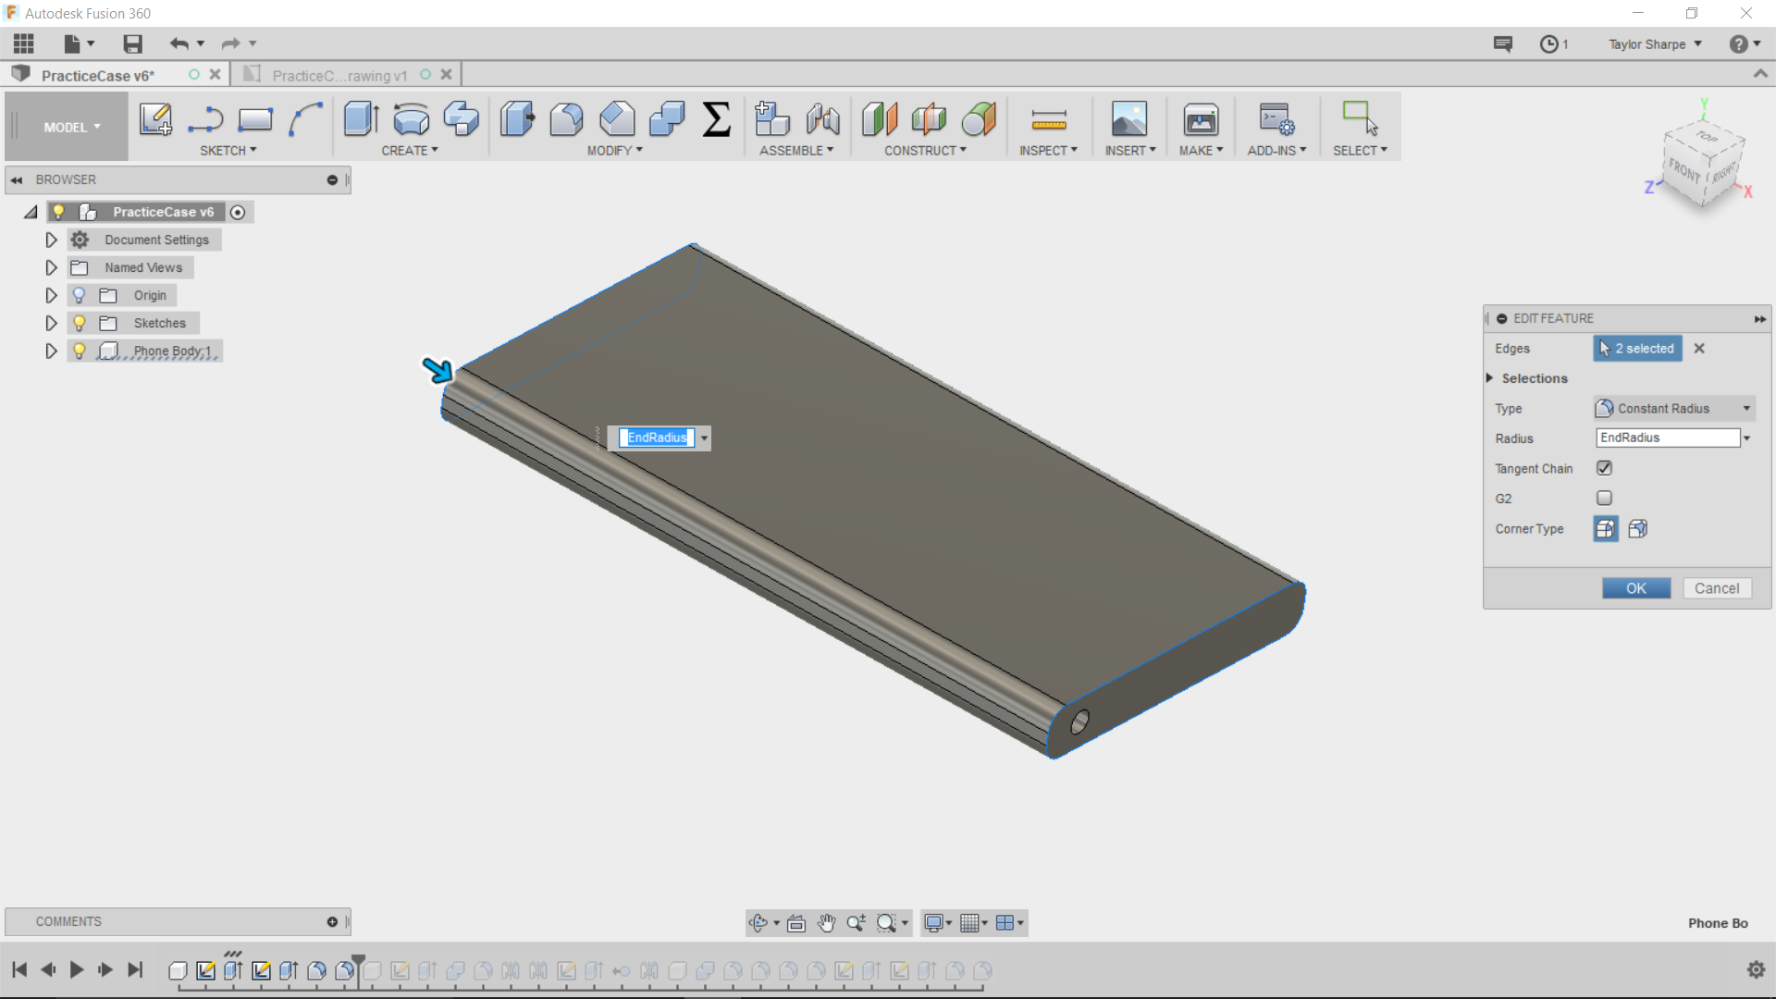Expand the Origin folder in browser
Viewport: 1776px width, 999px height.
click(x=50, y=294)
